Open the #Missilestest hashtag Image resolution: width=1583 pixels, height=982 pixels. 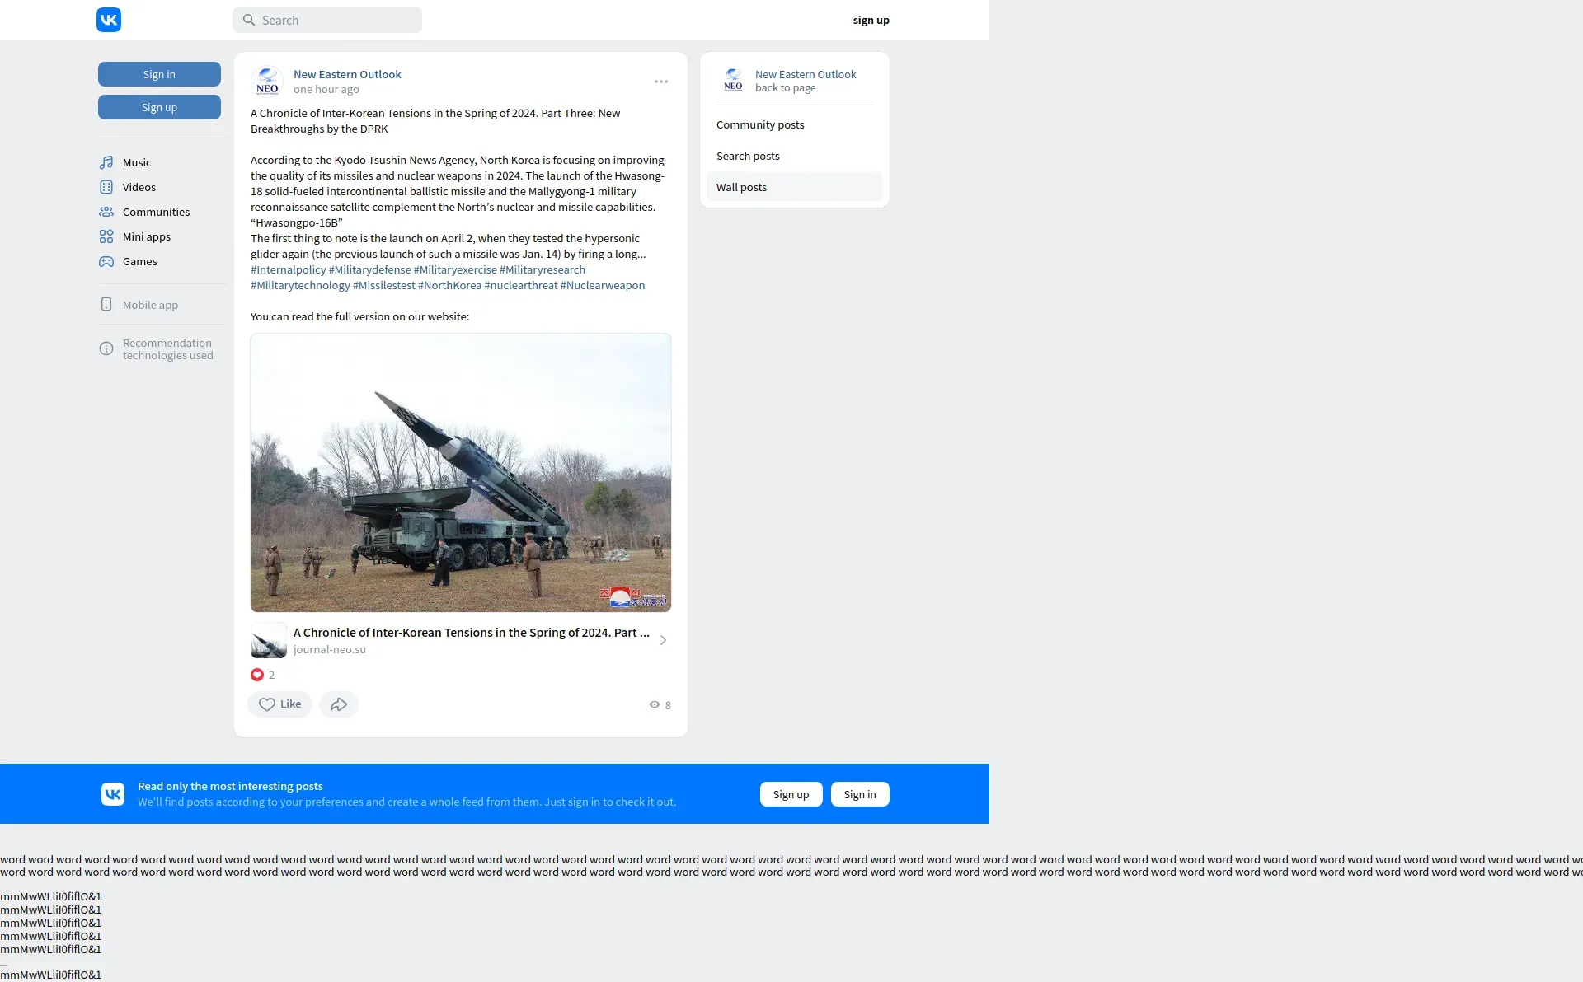[x=384, y=285]
